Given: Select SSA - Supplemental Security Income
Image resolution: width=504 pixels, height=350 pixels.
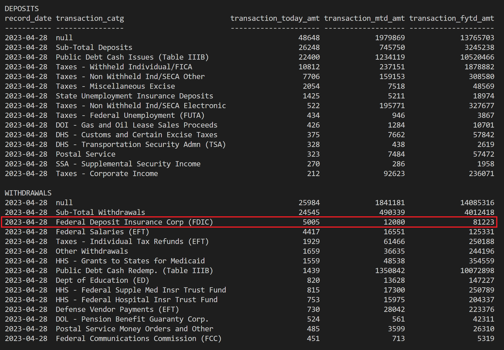Looking at the screenshot, I should (x=128, y=163).
